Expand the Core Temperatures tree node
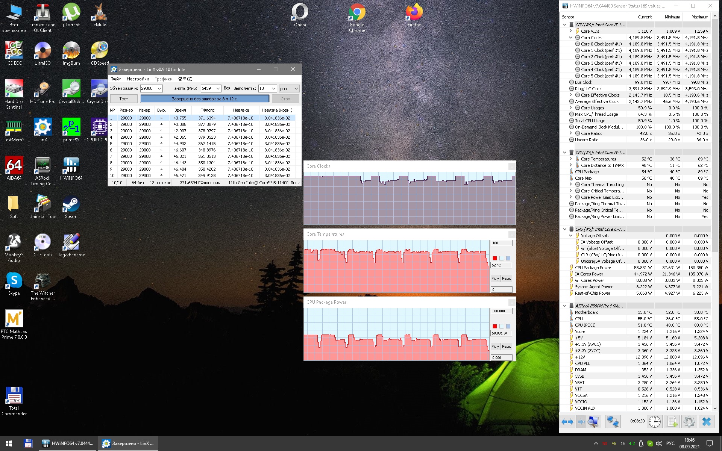The width and height of the screenshot is (722, 451). pyautogui.click(x=570, y=159)
